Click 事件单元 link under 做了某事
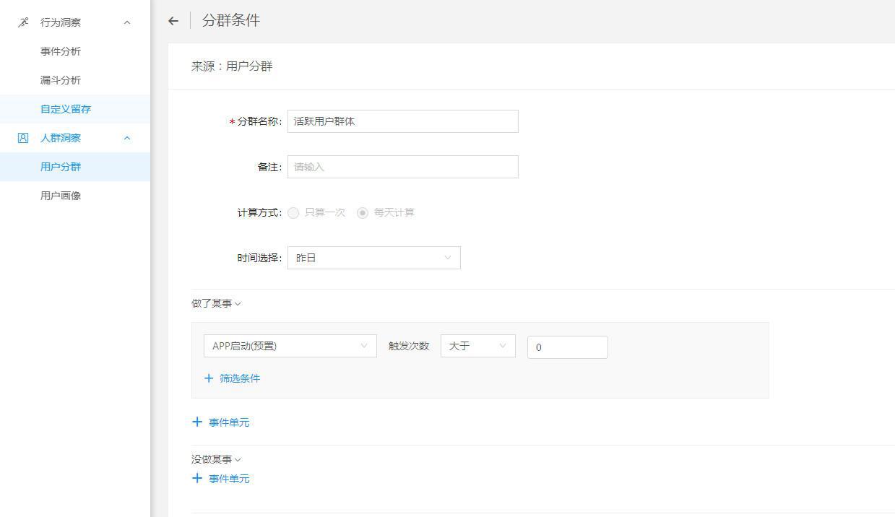 [x=229, y=422]
